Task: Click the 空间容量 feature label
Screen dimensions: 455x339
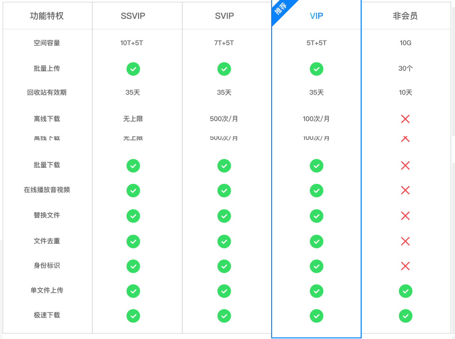Action: (47, 43)
